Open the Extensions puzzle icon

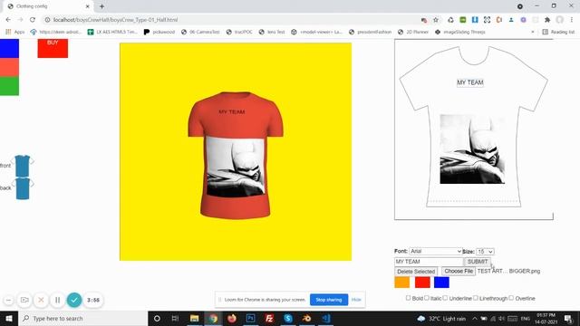click(x=547, y=20)
